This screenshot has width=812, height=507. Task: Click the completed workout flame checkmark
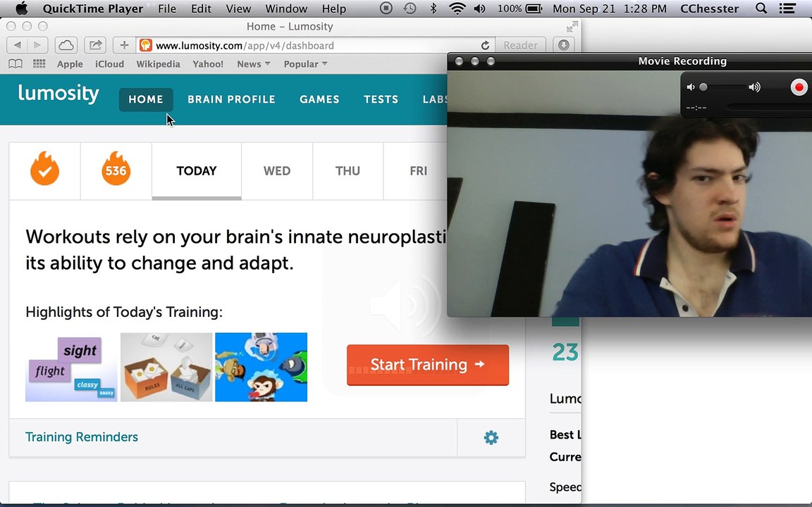tap(44, 170)
